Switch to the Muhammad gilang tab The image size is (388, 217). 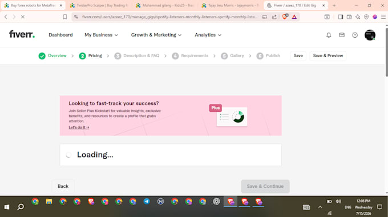pyautogui.click(x=165, y=5)
